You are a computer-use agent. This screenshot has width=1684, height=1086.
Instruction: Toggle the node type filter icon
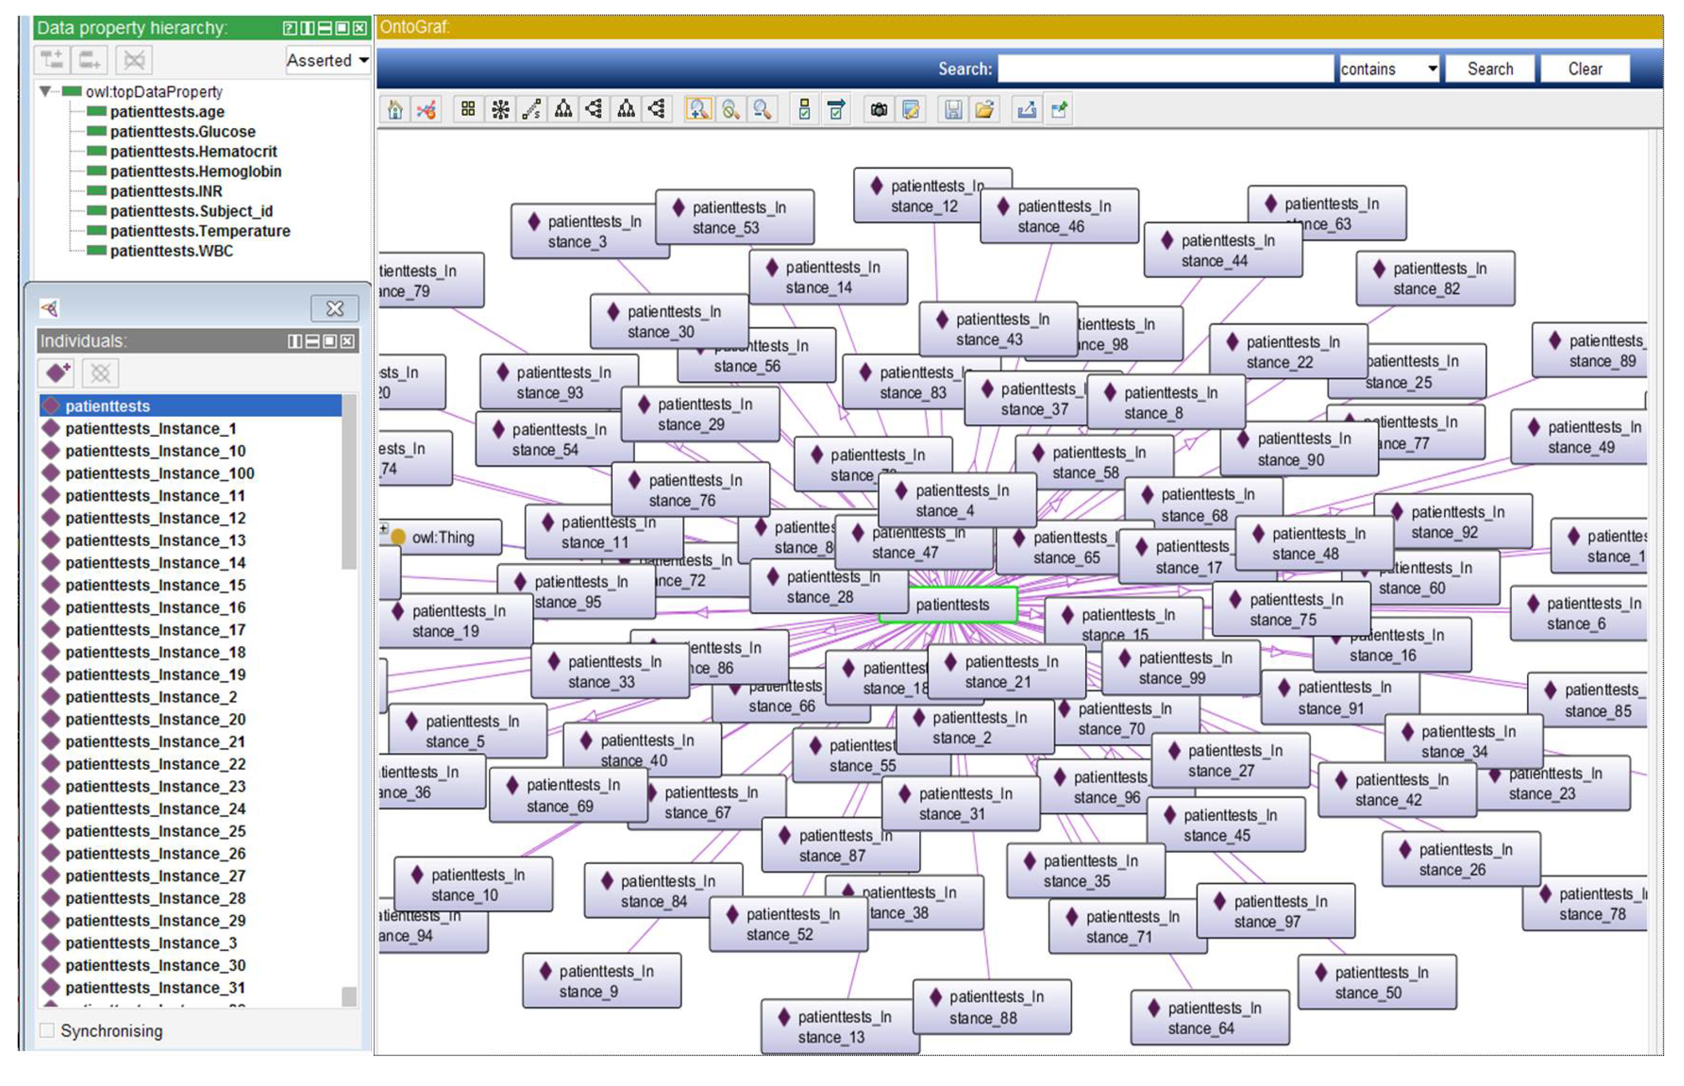pos(804,110)
